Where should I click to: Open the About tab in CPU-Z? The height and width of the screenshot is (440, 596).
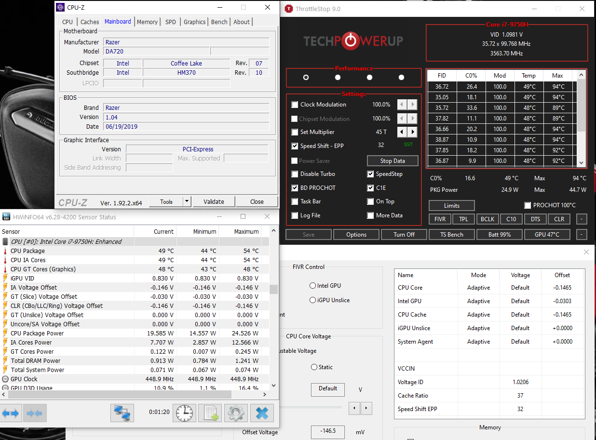[242, 22]
